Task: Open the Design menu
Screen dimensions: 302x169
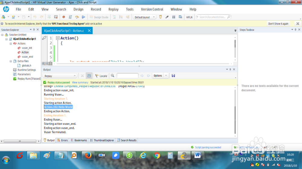Action: coord(79,9)
